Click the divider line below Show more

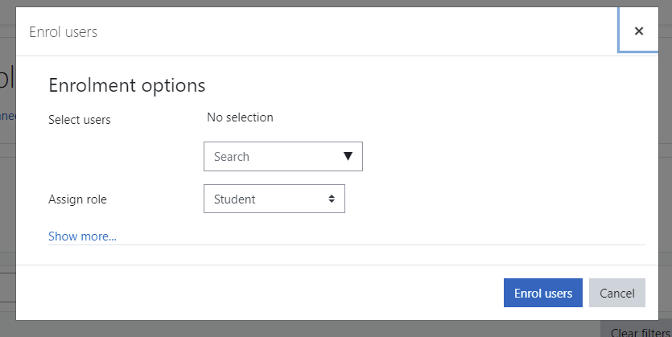(347, 245)
